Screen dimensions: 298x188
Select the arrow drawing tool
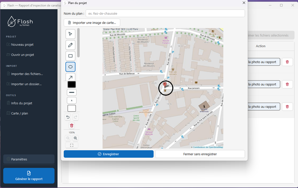click(70, 77)
